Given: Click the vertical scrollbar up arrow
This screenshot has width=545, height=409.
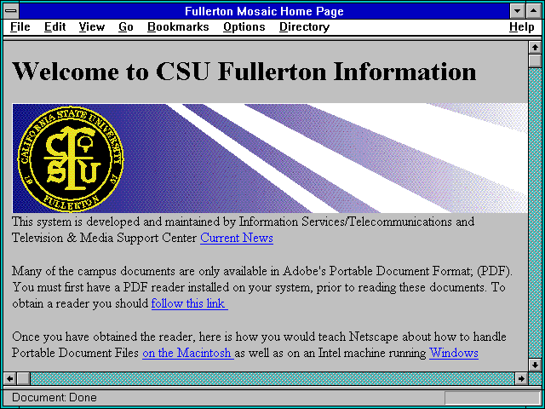Looking at the screenshot, I should [x=535, y=48].
